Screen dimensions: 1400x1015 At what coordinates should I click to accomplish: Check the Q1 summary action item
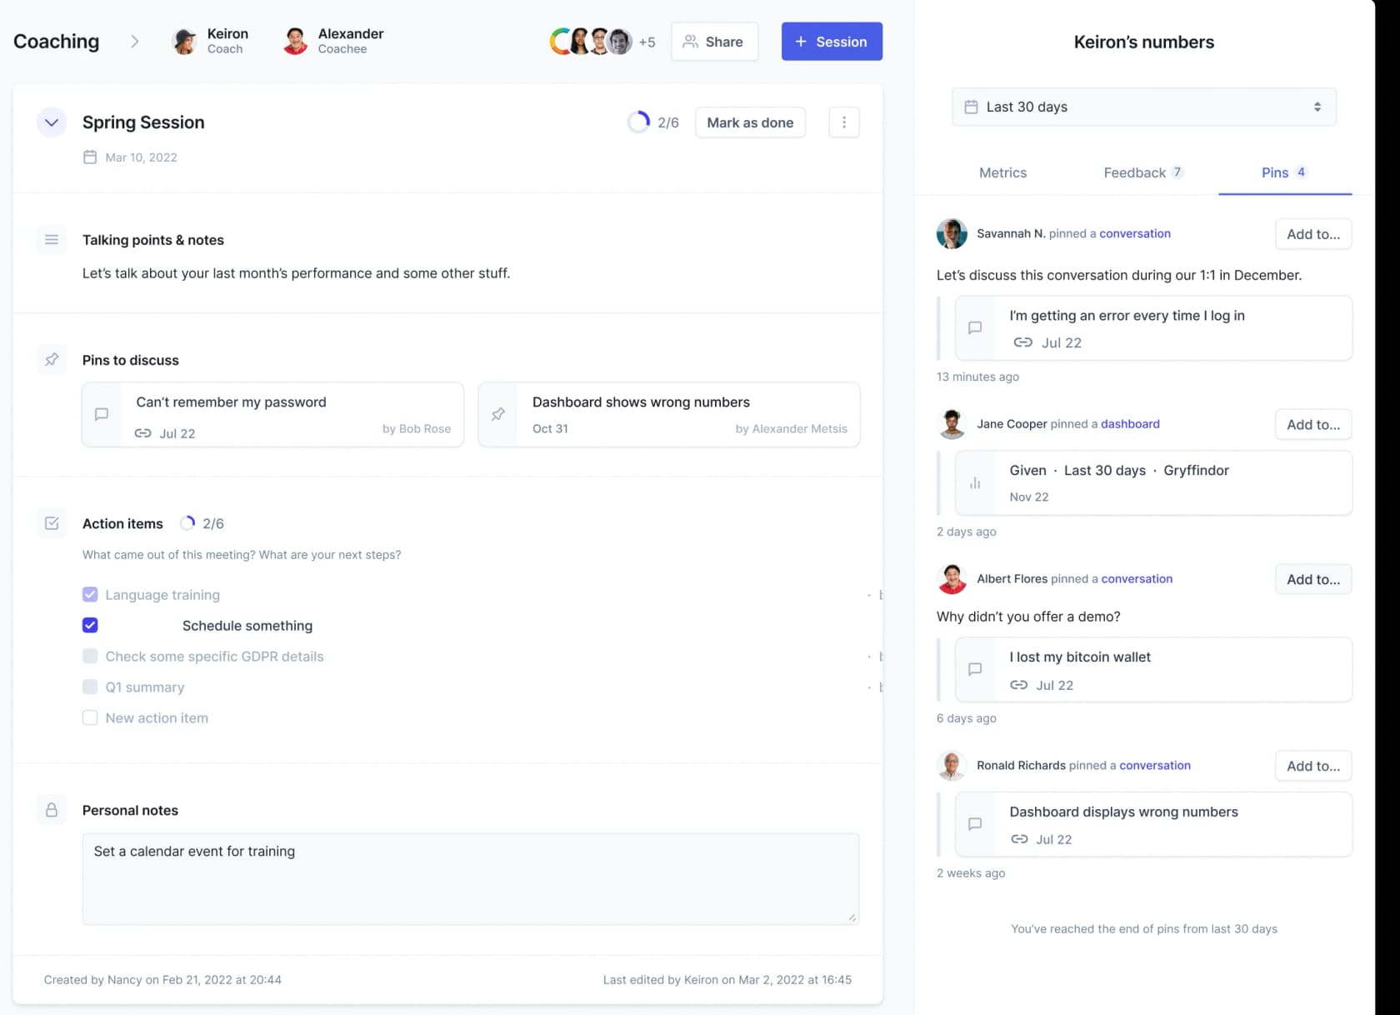pos(90,687)
